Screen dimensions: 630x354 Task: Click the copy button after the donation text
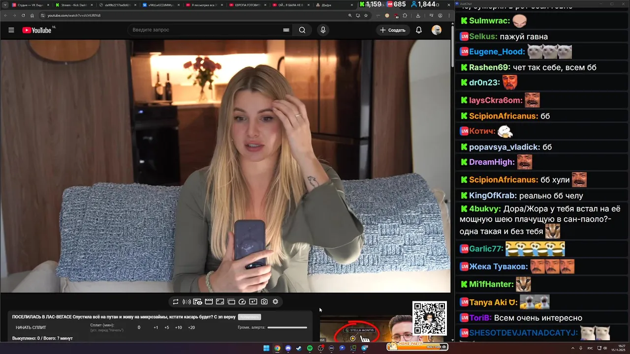[x=249, y=317]
